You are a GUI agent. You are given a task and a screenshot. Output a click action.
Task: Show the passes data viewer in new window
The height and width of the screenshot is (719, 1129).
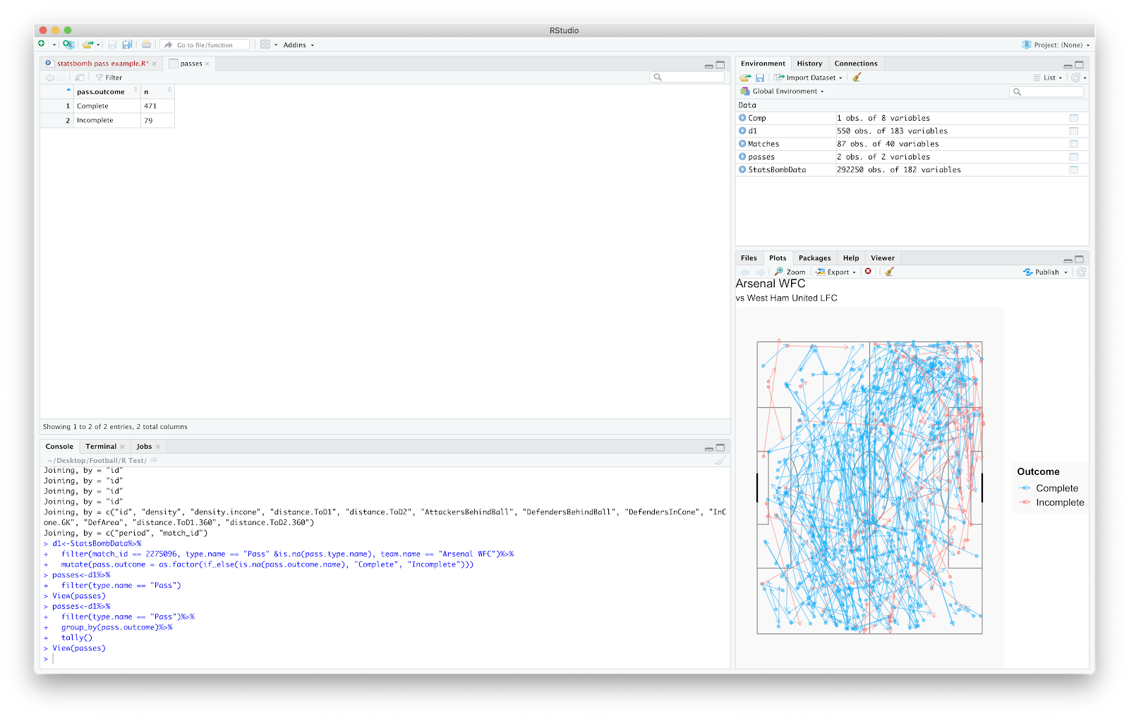pyautogui.click(x=80, y=78)
